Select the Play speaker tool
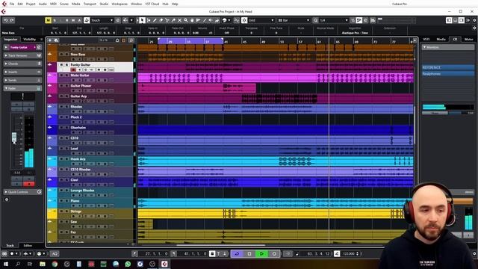Viewport: 478px width, 269px height. (x=211, y=20)
